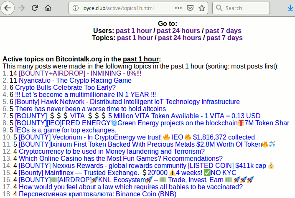Viewport: 295px width, 198px height.
Task: Click the browser Forward arrow button
Action: pyautogui.click(x=21, y=8)
